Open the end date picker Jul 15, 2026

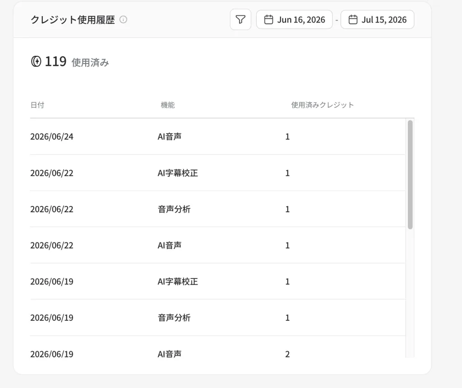tap(378, 19)
